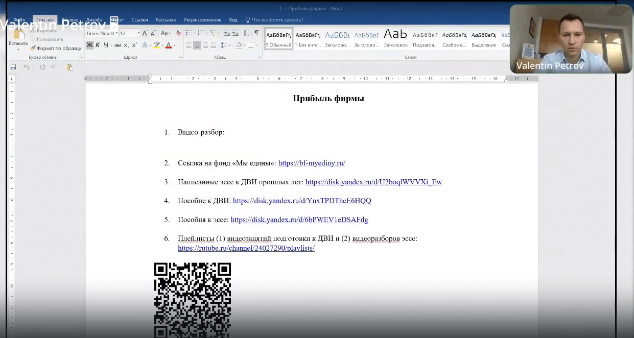The image size is (634, 338).
Task: Open the disk.yandex.ru YnxTPDThcE6HQQ link
Action: point(302,201)
